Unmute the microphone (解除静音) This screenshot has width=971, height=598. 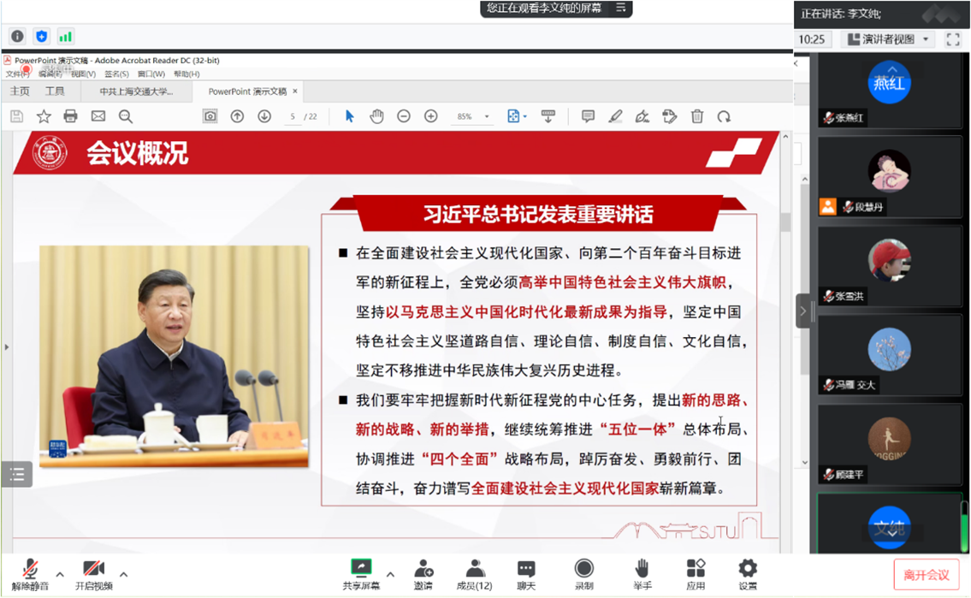tap(30, 573)
